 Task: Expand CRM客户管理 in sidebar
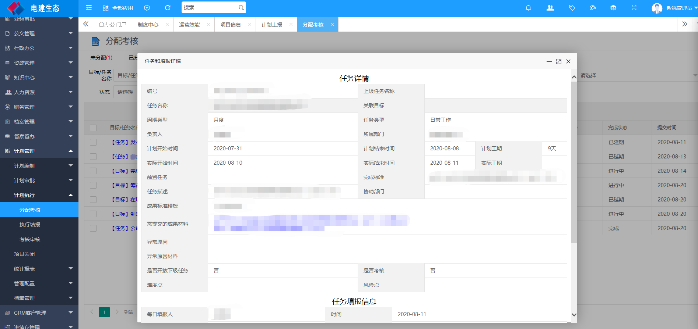coord(39,313)
